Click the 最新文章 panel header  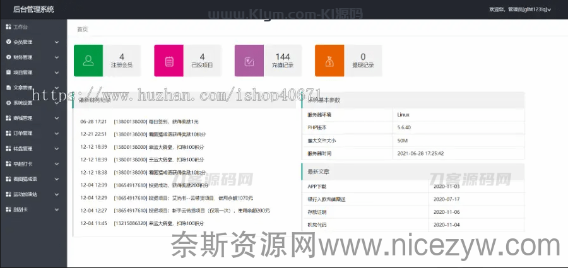(x=413, y=172)
